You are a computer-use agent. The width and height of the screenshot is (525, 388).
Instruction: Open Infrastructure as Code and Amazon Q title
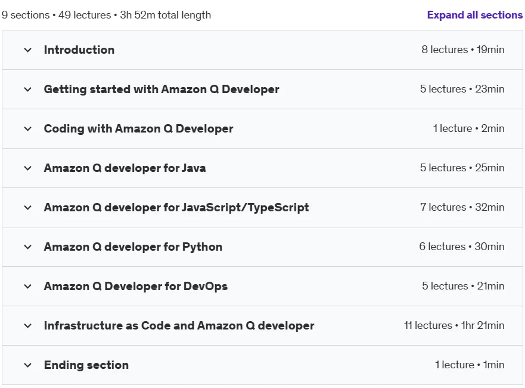[x=179, y=326]
